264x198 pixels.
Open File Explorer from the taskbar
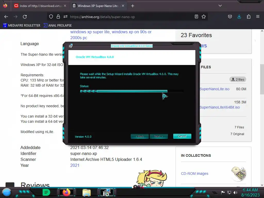point(87,193)
